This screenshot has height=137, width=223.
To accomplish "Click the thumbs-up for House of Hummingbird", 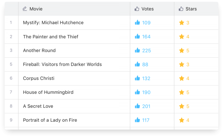I will 137,92.
